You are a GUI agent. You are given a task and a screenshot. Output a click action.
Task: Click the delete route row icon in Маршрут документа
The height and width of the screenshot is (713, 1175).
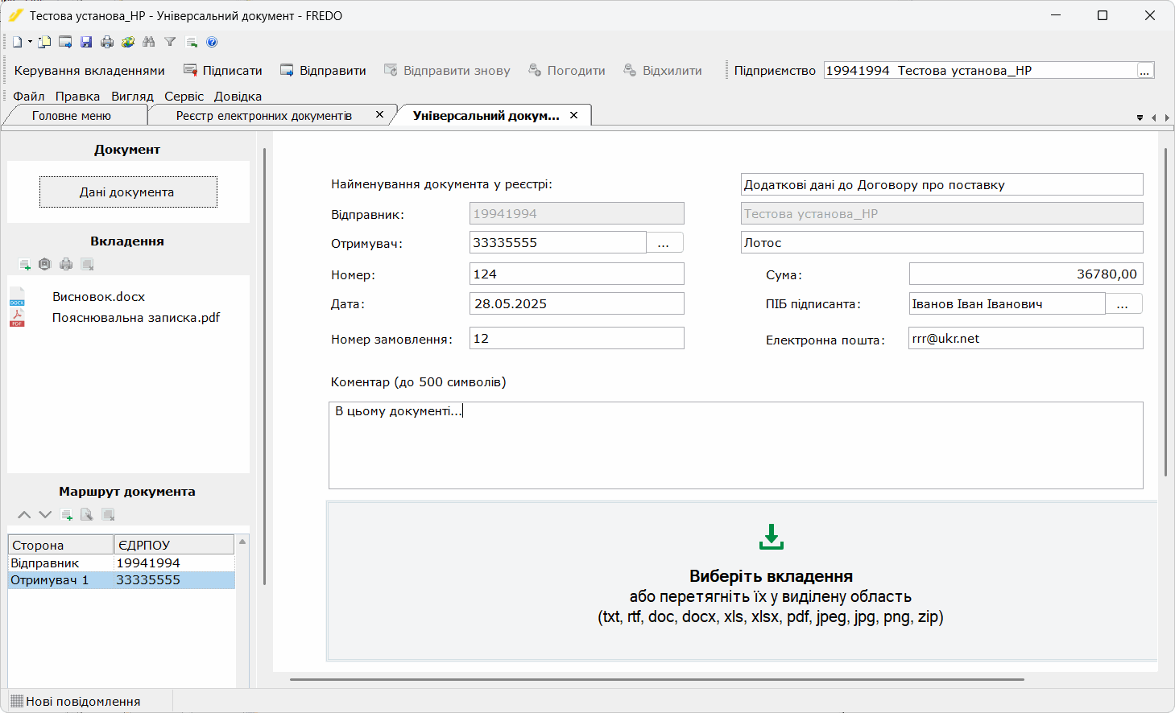108,514
